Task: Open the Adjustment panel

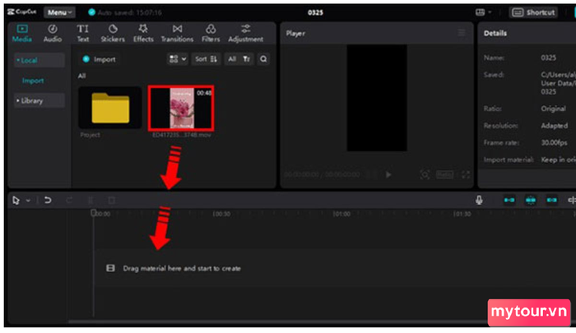Action: coord(245,33)
